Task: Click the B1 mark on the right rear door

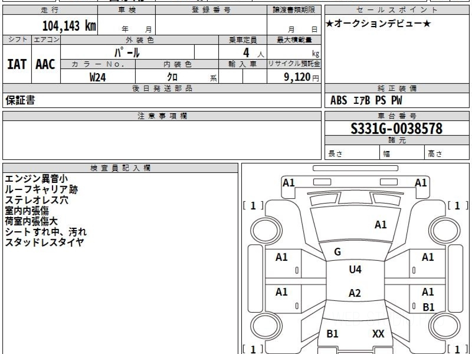Action: pos(428,307)
